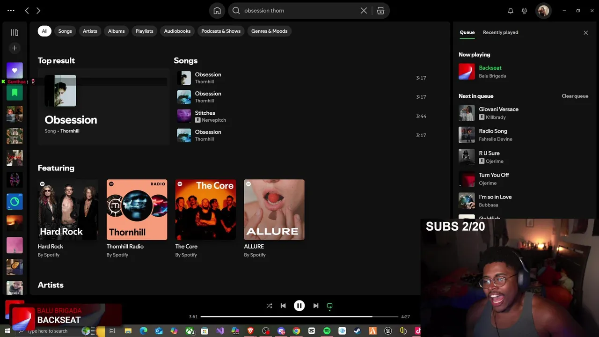Open the Nervepitch artist link
The width and height of the screenshot is (599, 337).
[214, 120]
